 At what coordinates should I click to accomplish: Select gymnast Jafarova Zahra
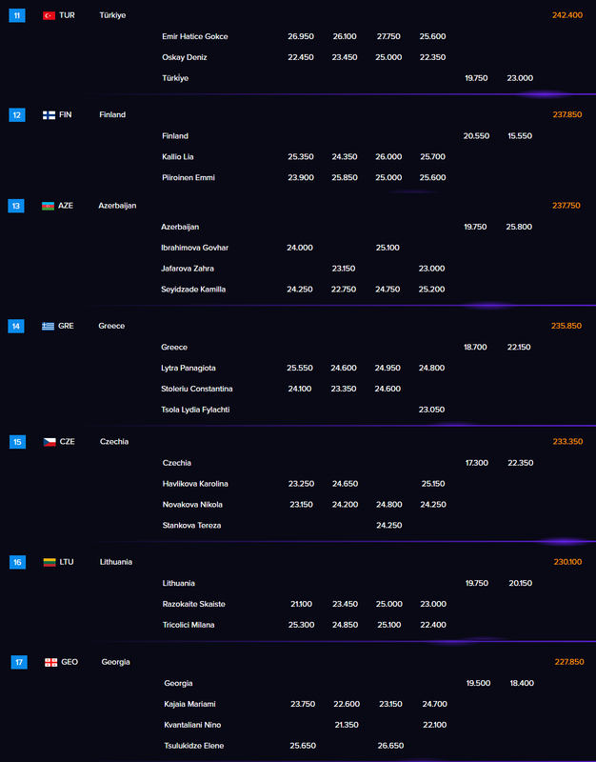(x=188, y=269)
